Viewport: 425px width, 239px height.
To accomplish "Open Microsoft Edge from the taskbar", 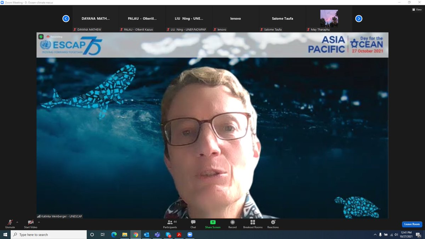I will (x=114, y=234).
